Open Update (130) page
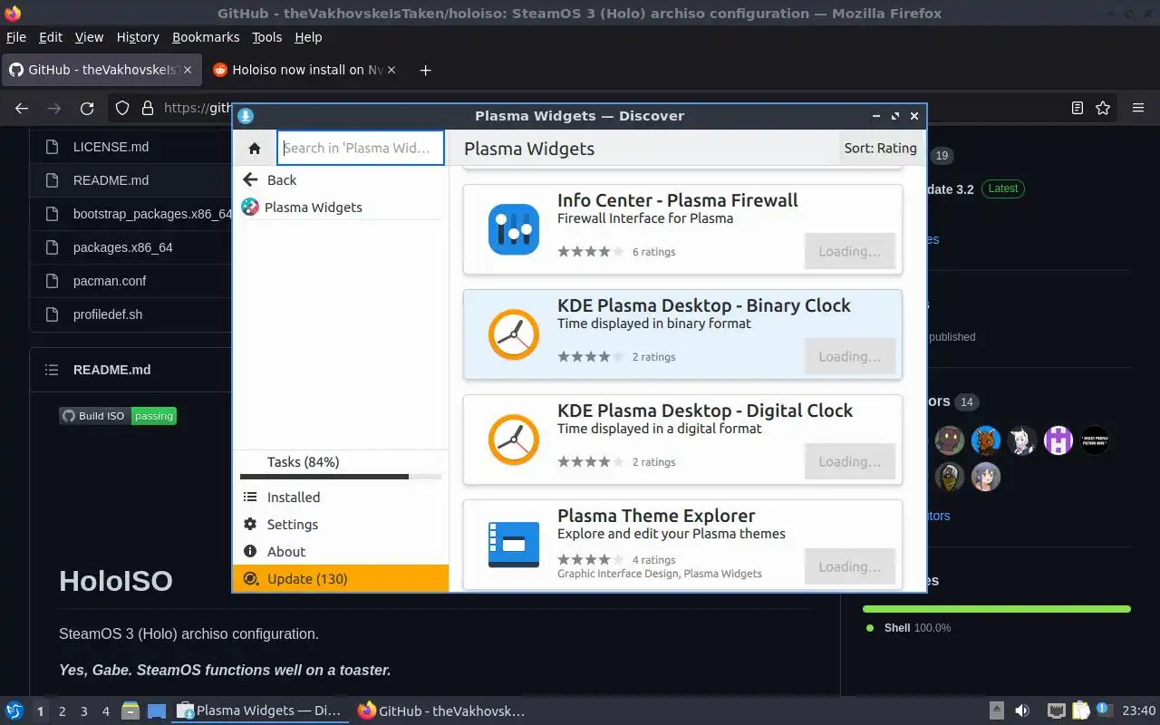This screenshot has width=1160, height=725. 340,579
